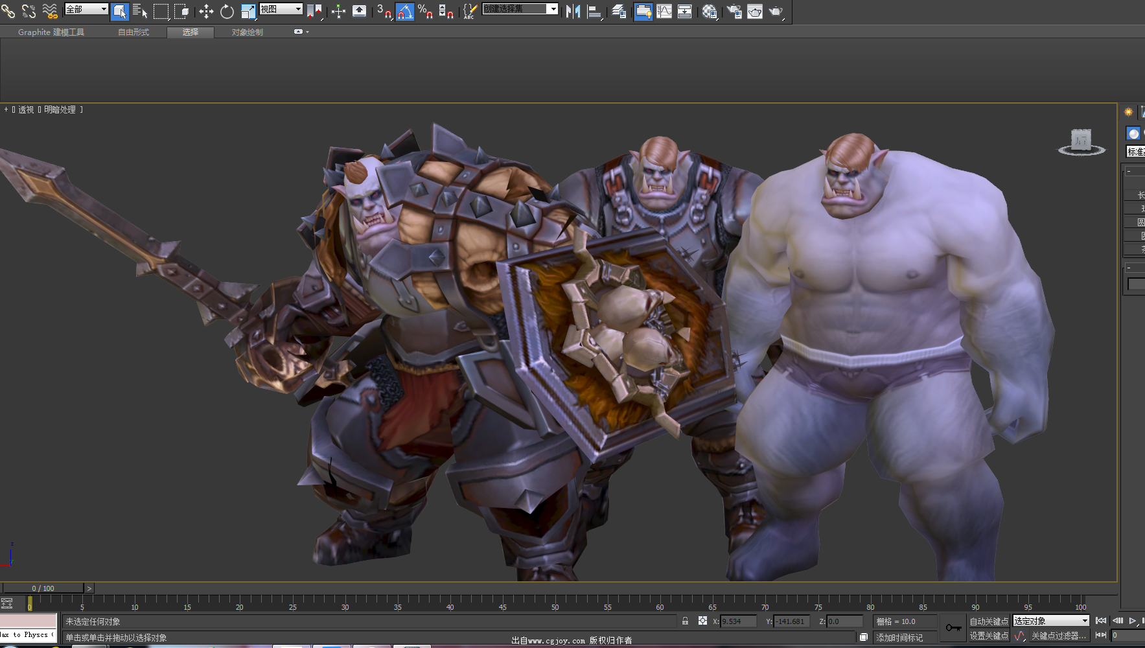Open the viewport + general menu
This screenshot has height=648, width=1145.
[6, 110]
